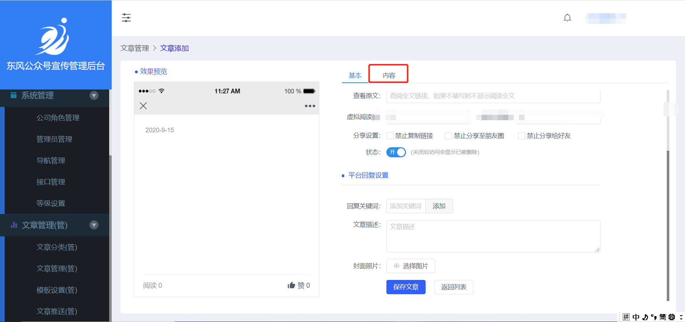Click the IME 简 simplified Chinese icon
The height and width of the screenshot is (322, 685).
click(663, 317)
